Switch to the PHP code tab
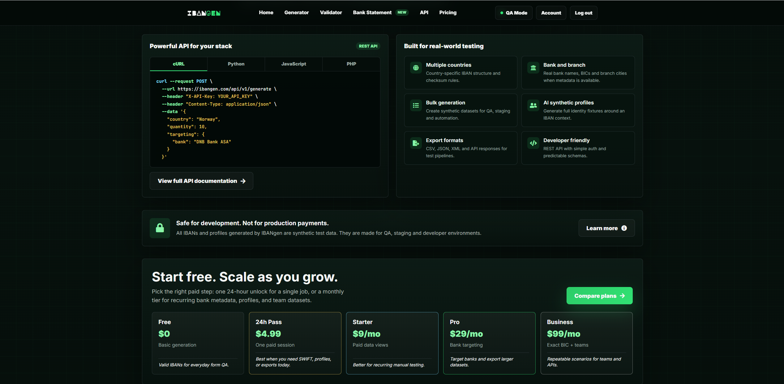The image size is (784, 384). point(351,64)
